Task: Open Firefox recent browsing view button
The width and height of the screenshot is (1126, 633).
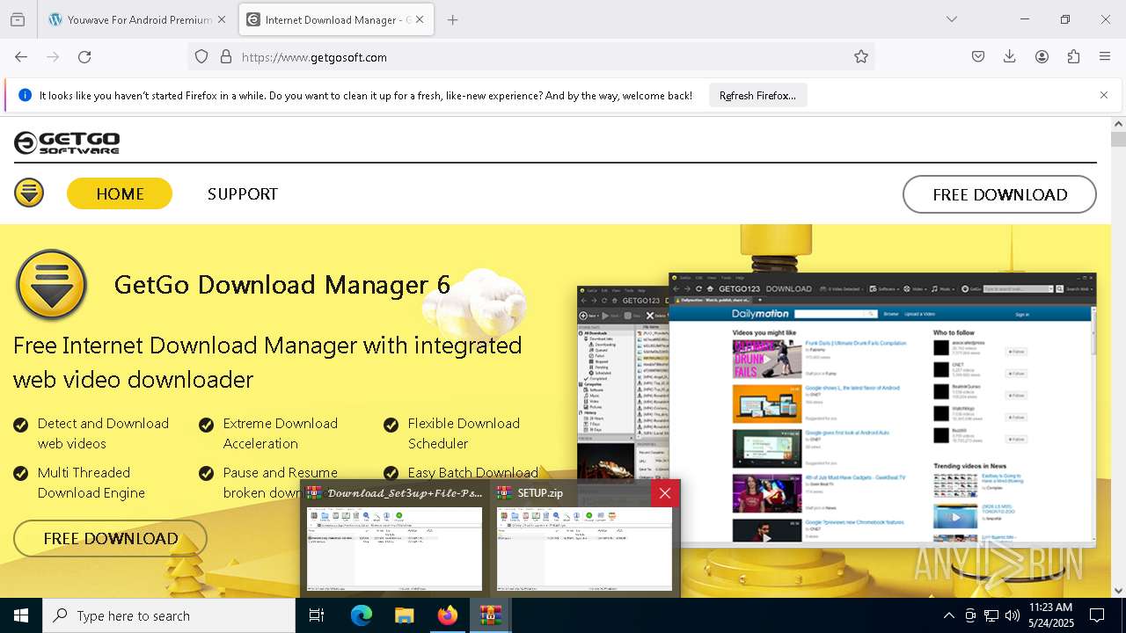Action: pyautogui.click(x=18, y=19)
